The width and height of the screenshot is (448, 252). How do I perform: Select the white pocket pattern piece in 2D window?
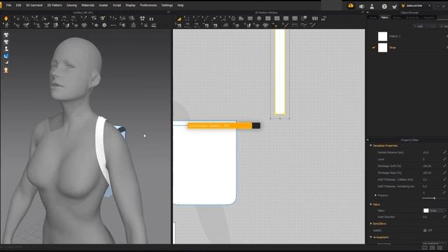tap(204, 163)
